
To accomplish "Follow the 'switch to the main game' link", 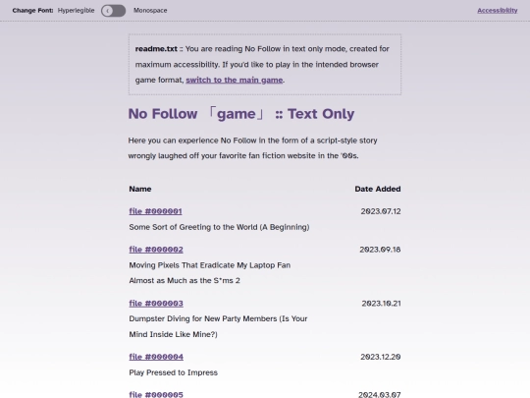I will coord(235,81).
